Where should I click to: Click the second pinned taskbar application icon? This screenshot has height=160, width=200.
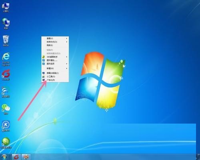[26, 157]
